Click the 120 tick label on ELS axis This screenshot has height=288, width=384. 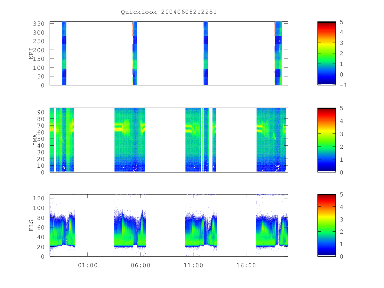coord(39,198)
